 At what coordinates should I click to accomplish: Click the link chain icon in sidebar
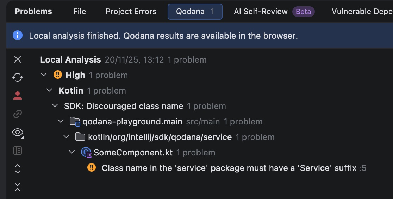18,114
